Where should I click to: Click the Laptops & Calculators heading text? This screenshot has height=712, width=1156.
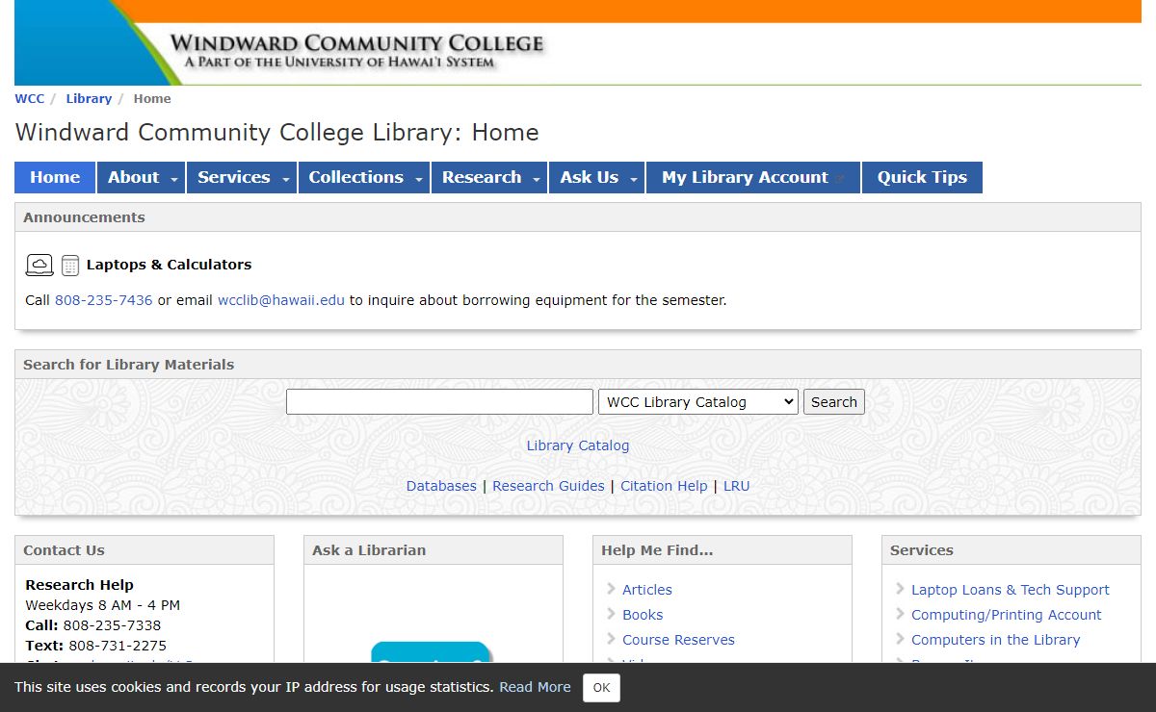pos(169,265)
